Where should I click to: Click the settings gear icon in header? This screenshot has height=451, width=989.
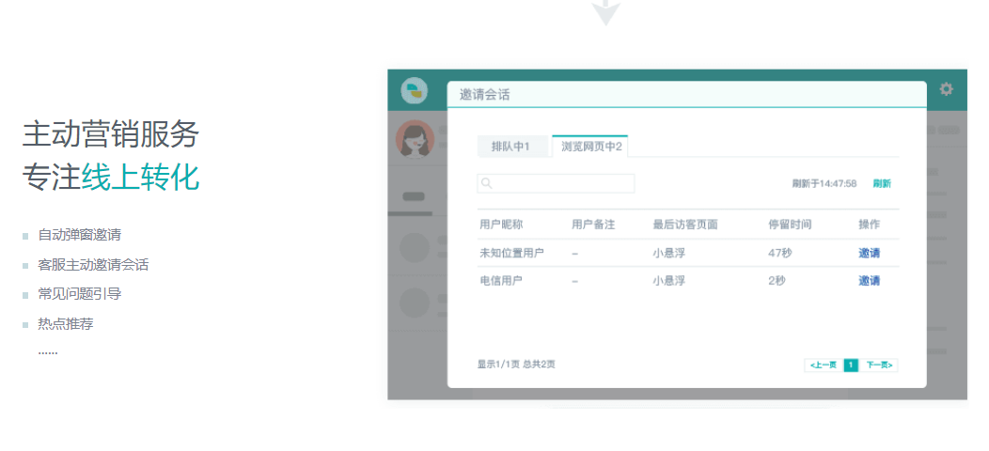point(946,89)
